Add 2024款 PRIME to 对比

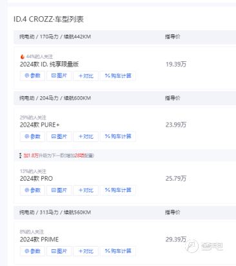(x=86, y=251)
